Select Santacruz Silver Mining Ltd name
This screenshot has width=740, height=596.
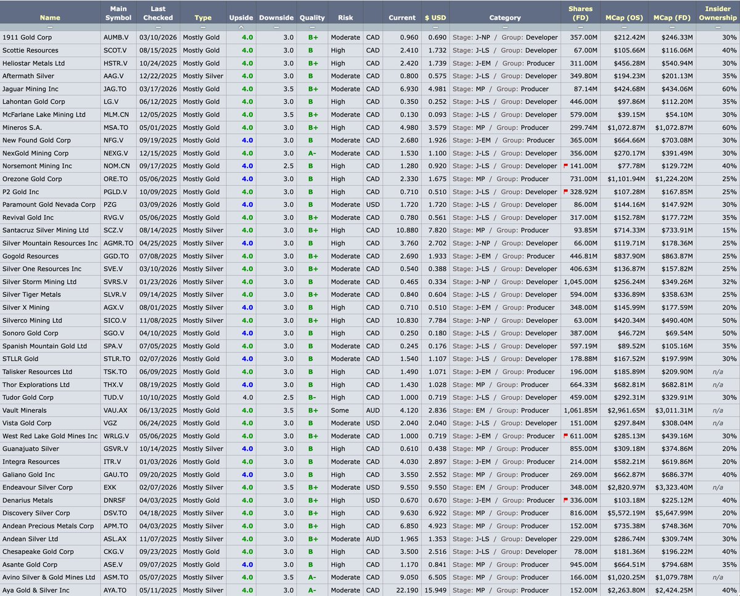click(x=46, y=231)
